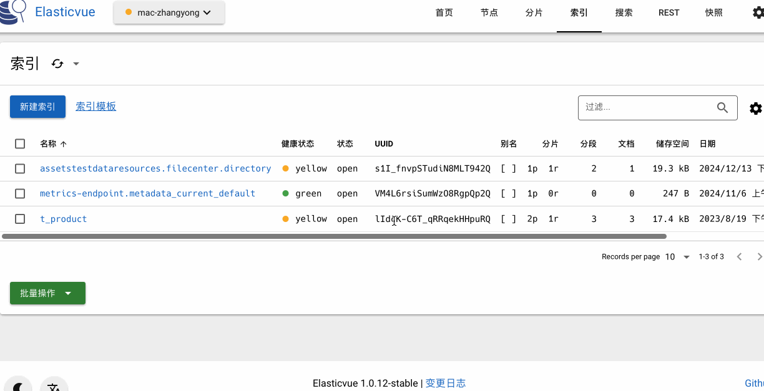The height and width of the screenshot is (391, 764).
Task: Select the checkbox for t_product index
Action: [x=19, y=219]
